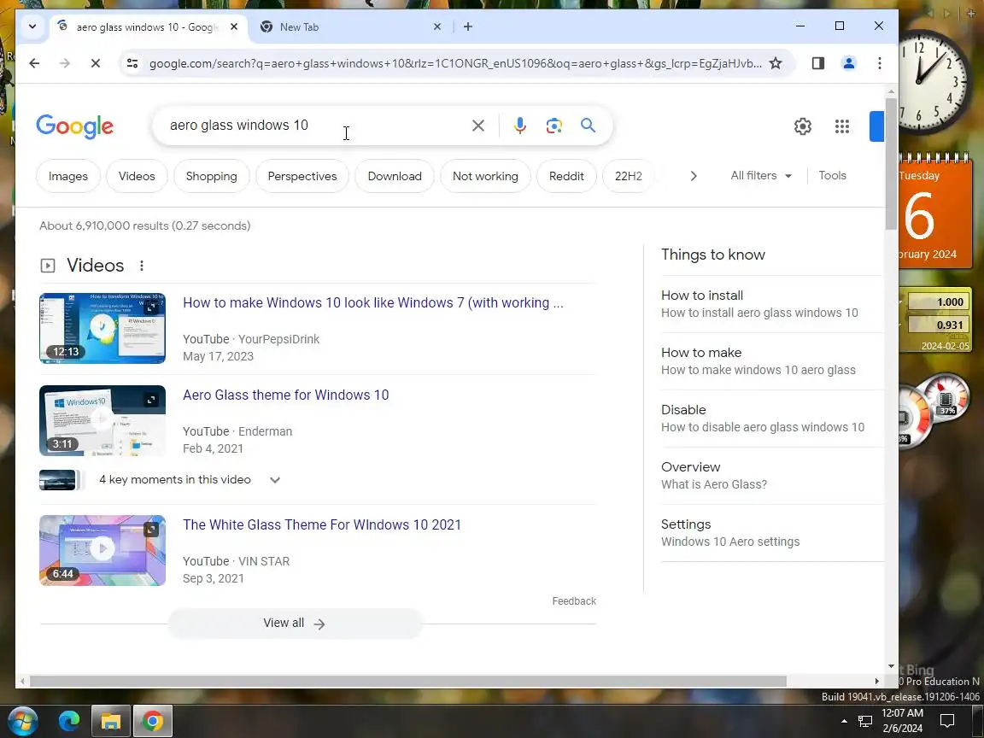
Task: Go to Google homepage via logo
Action: pos(74,126)
